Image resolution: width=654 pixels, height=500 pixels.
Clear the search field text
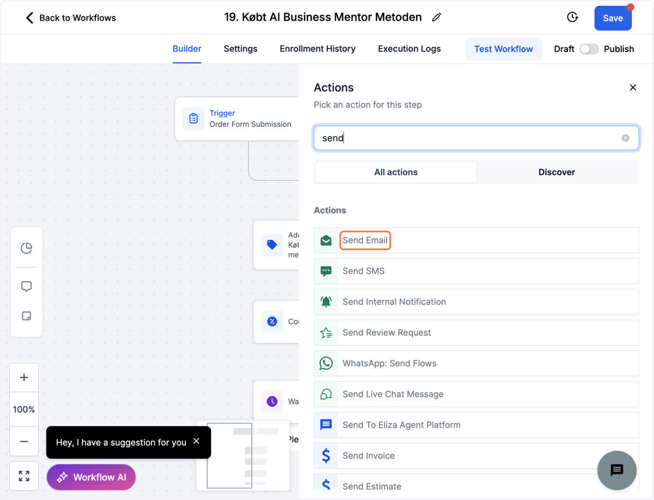click(x=626, y=138)
